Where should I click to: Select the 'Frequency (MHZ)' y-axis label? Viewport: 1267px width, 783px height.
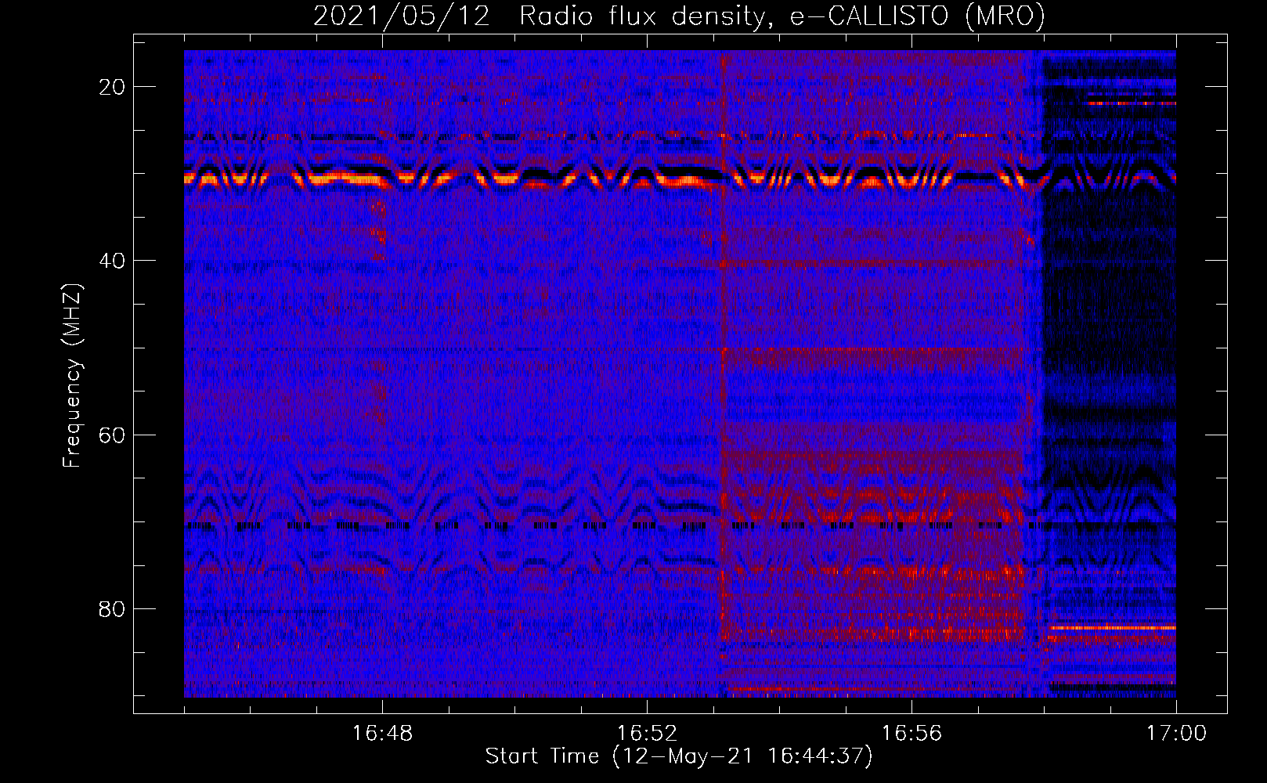tap(72, 375)
